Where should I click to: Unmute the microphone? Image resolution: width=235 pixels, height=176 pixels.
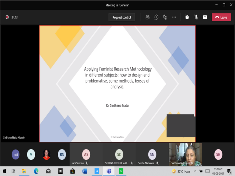click(x=196, y=17)
